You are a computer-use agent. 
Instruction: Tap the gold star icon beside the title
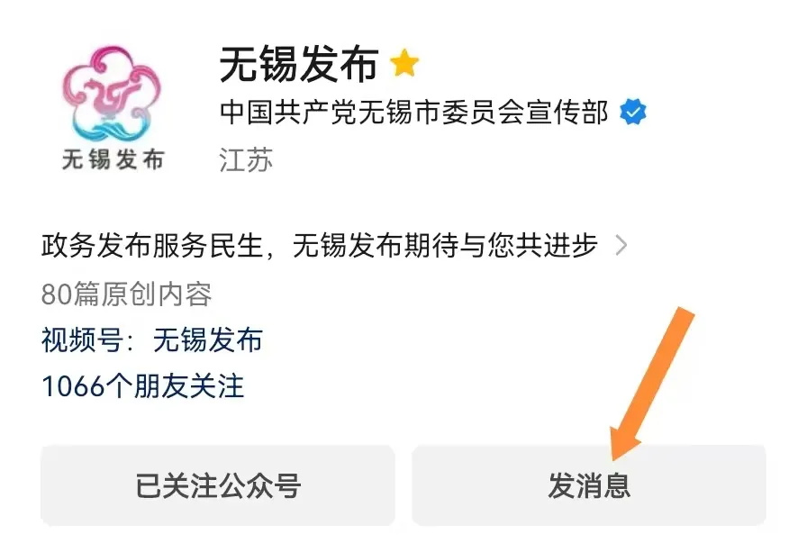[x=404, y=63]
